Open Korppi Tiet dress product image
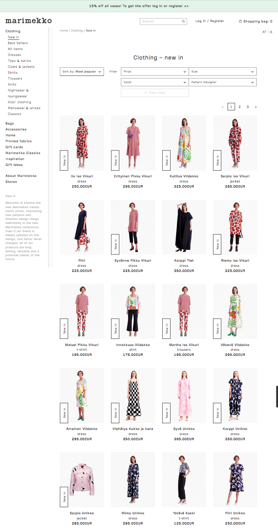Viewport: 278px width, 532px height. pyautogui.click(x=184, y=227)
